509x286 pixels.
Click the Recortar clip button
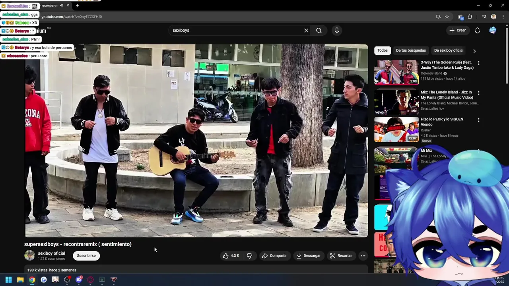pos(341,256)
